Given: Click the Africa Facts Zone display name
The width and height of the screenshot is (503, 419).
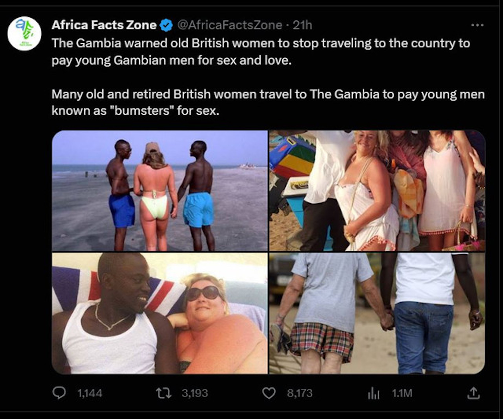Looking at the screenshot, I should (104, 25).
